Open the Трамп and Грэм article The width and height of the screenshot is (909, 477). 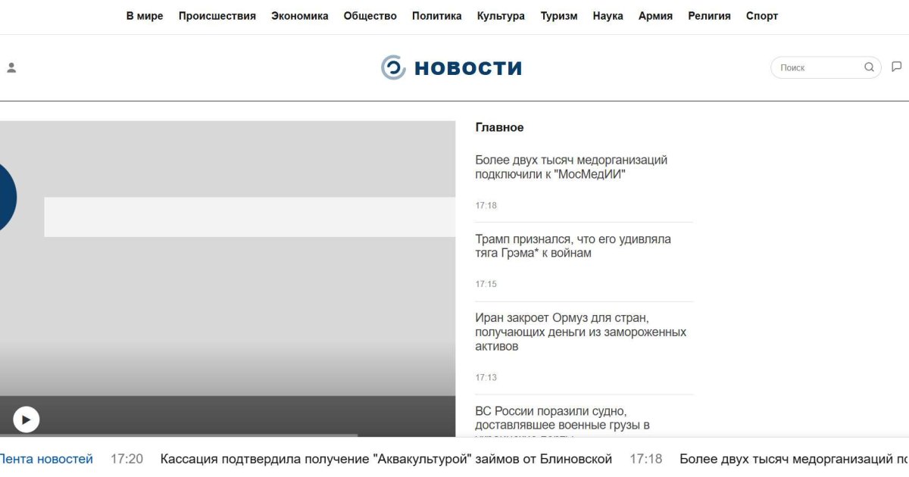573,246
